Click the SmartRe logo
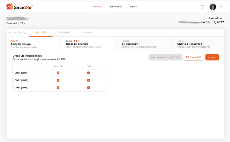 (x=20, y=7)
